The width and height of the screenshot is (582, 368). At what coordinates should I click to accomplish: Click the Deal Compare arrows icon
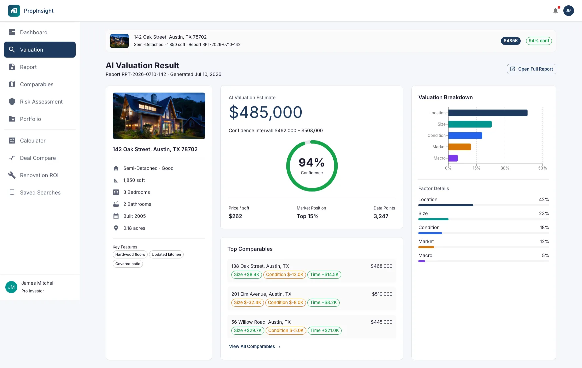click(x=12, y=158)
